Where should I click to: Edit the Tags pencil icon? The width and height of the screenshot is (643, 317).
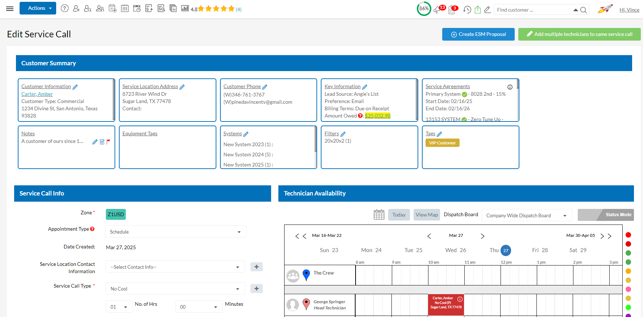[439, 134]
